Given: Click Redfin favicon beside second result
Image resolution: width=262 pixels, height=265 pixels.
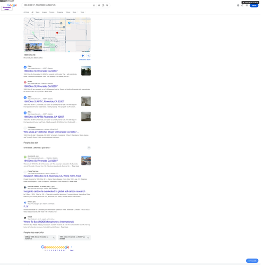Looking at the screenshot, I should tap(25, 83).
